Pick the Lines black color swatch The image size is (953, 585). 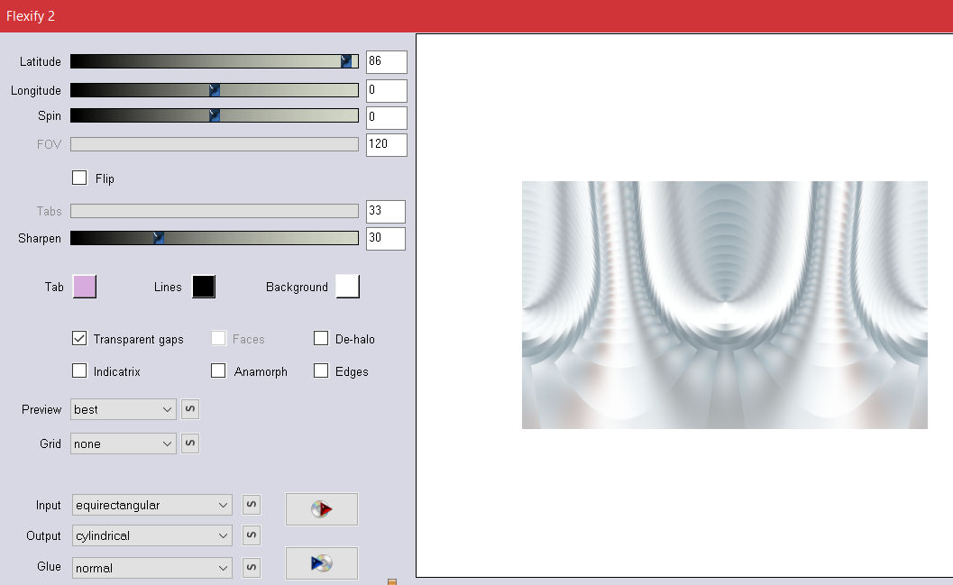click(x=204, y=287)
